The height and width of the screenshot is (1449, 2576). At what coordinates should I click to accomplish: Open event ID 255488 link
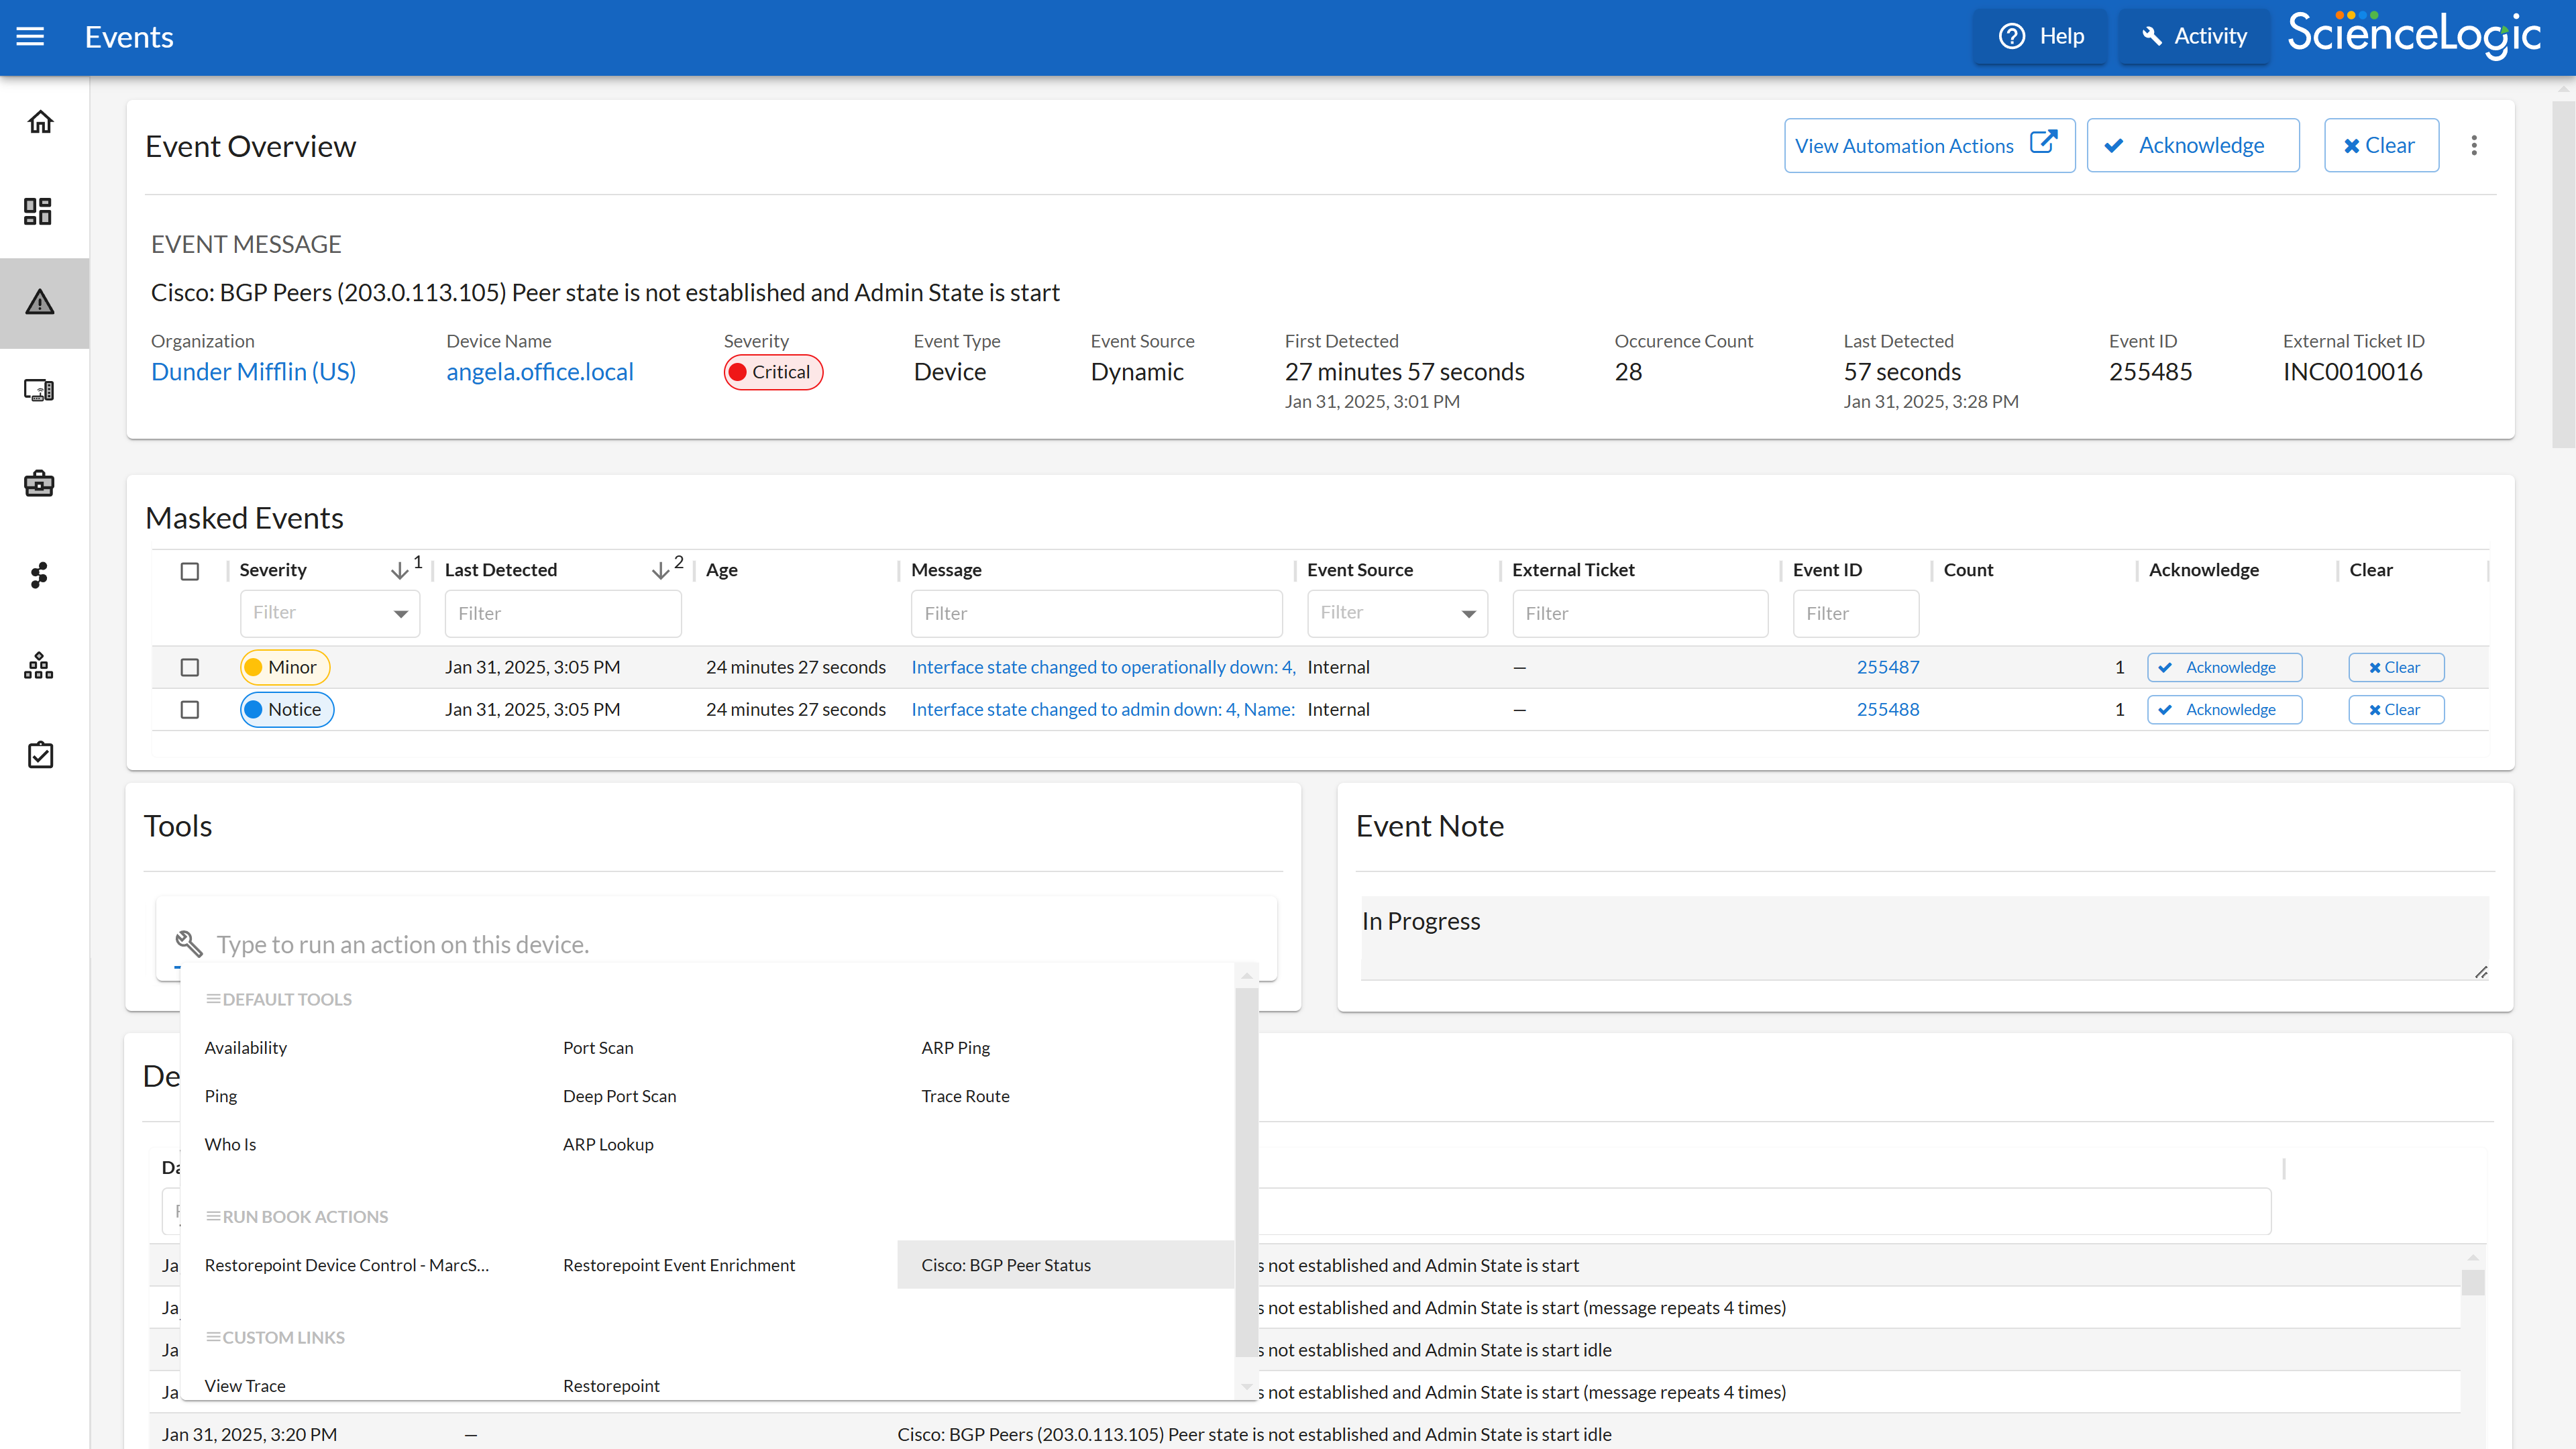click(x=1888, y=709)
